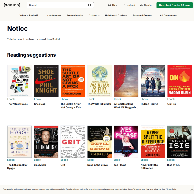Click Ebook label under Hidden Figures cover

click(145, 99)
